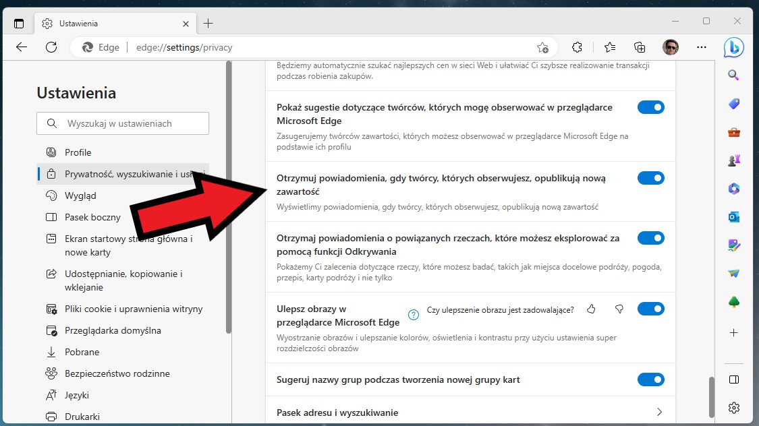Click thumbs up for image enhancement

[592, 309]
